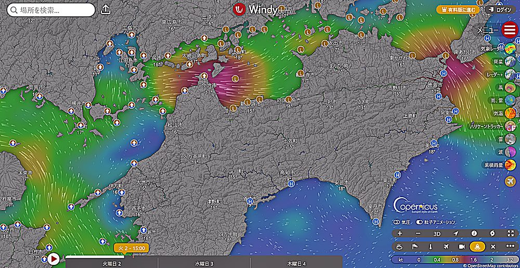The image size is (520, 268).
Task: Open the ハリケーントラッカー hurricane tracker
Action: [x=510, y=126]
